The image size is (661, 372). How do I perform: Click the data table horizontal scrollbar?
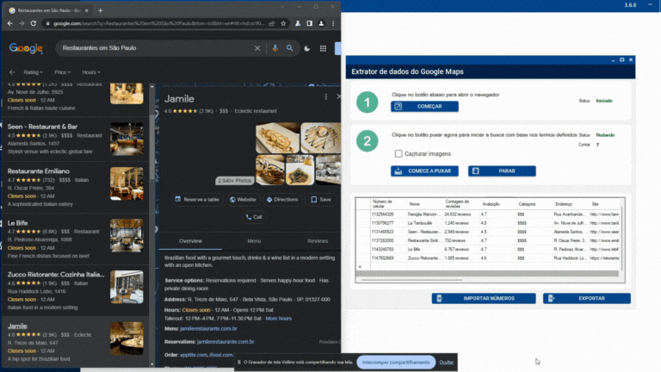point(412,279)
